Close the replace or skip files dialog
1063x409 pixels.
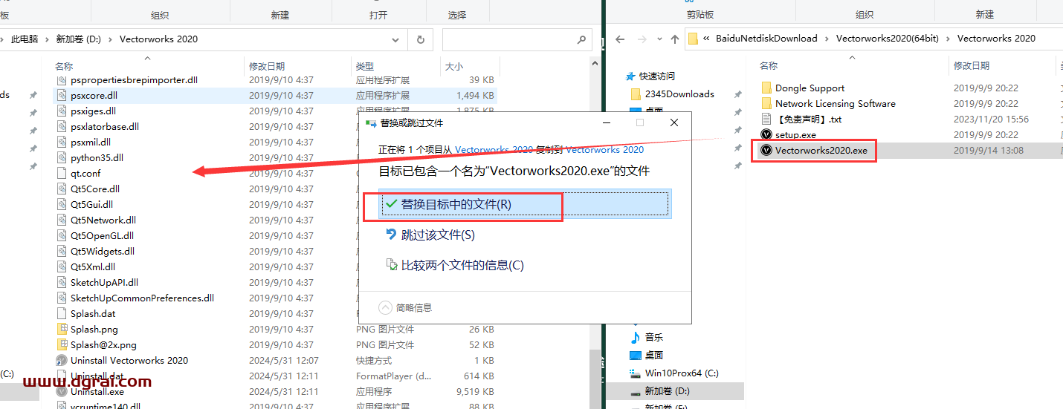click(x=673, y=122)
